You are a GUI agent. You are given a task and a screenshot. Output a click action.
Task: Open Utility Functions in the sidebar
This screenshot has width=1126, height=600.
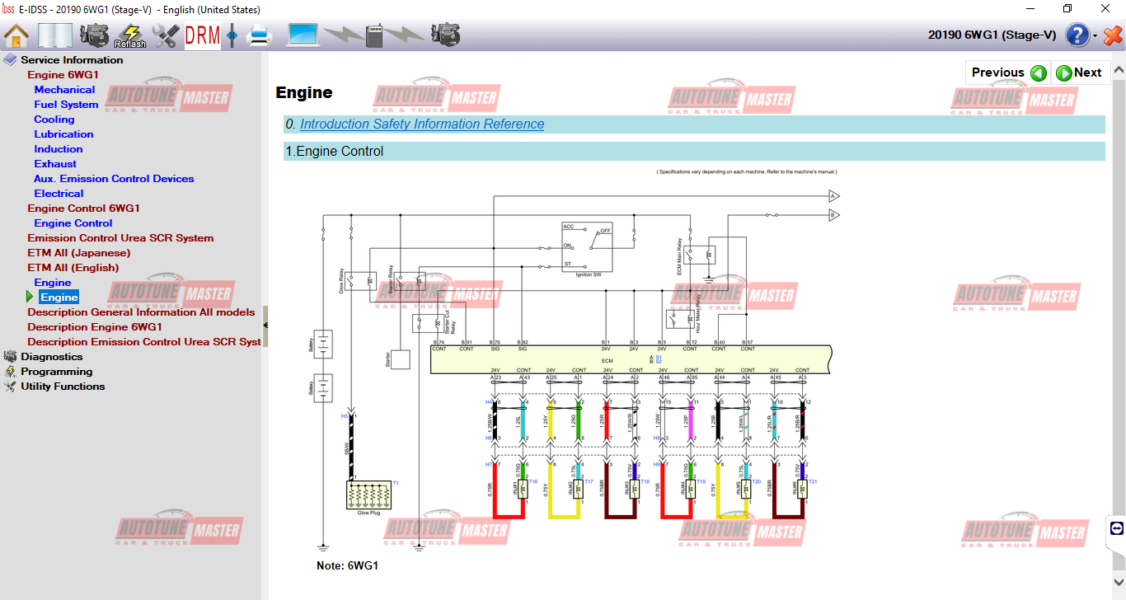pos(63,387)
